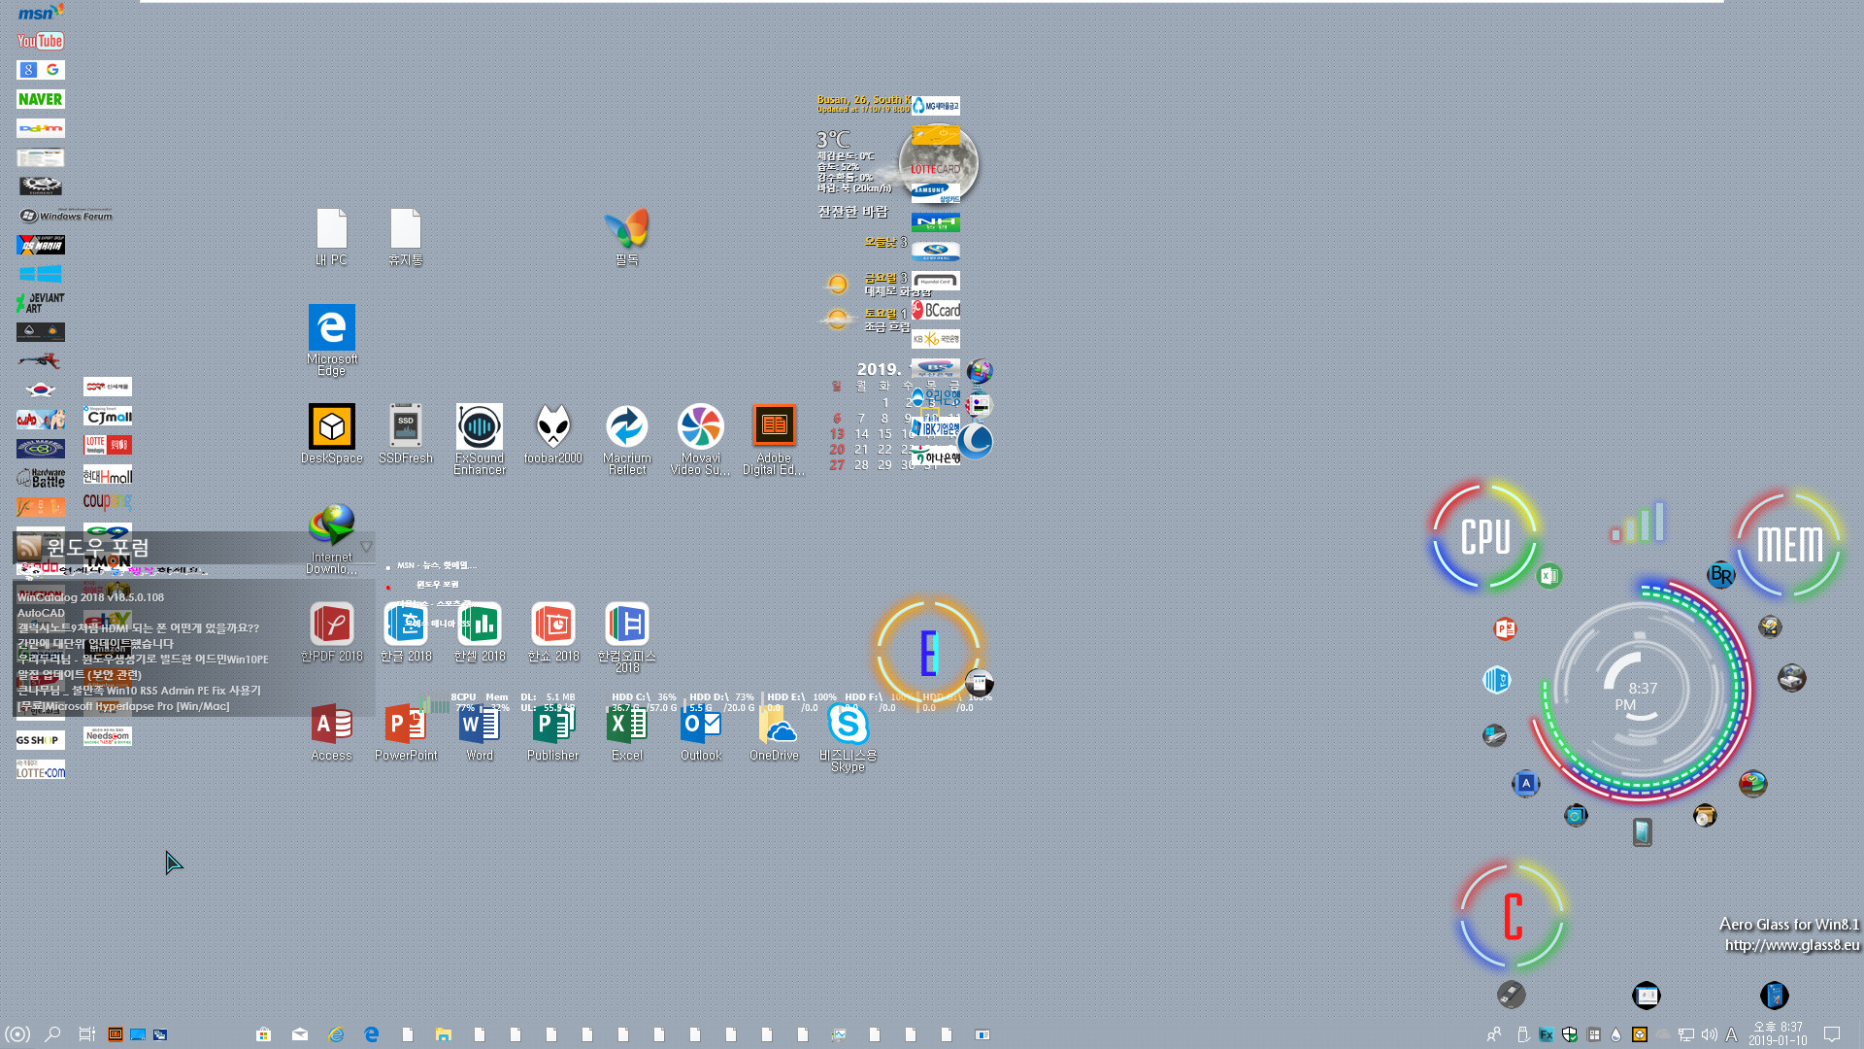Launch Excel desktop shortcut
Screen dimensions: 1864x1049
(x=627, y=733)
